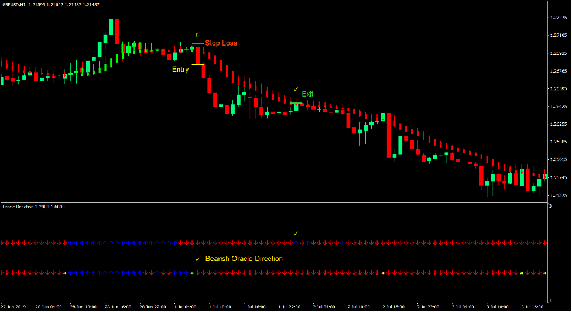Select the green Exit text label

point(307,94)
